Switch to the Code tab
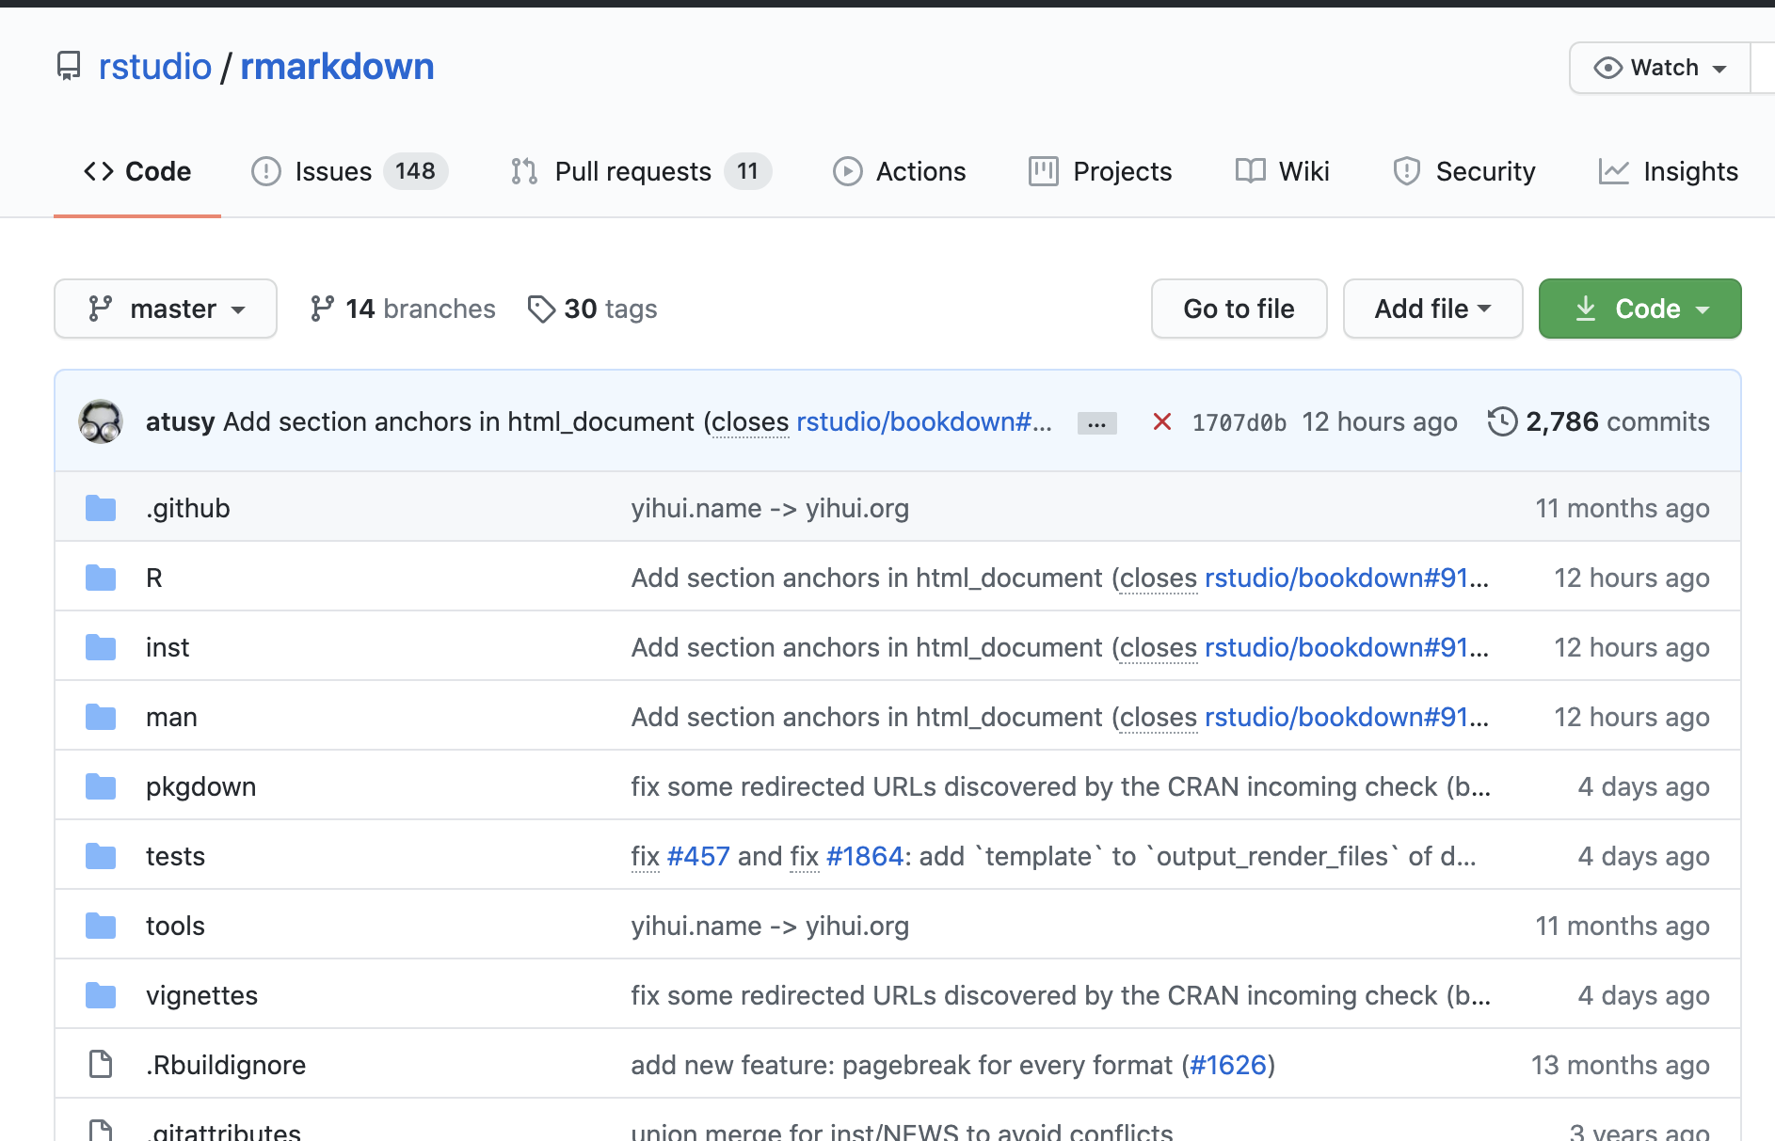This screenshot has width=1775, height=1141. 137,171
